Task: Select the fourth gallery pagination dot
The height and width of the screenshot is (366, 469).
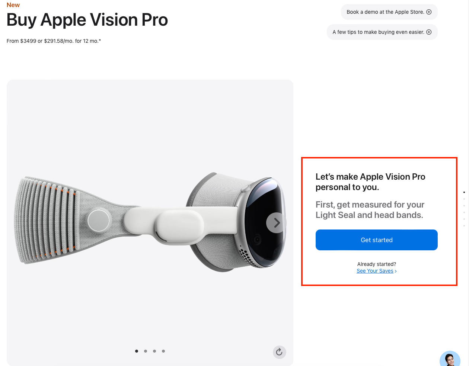Action: (x=163, y=351)
